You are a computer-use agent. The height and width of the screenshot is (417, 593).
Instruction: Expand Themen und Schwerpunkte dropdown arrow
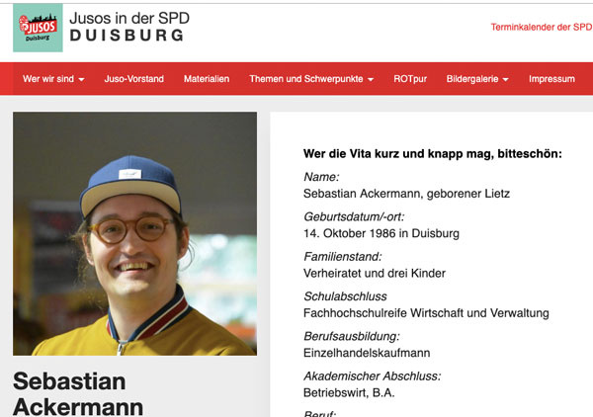(371, 79)
